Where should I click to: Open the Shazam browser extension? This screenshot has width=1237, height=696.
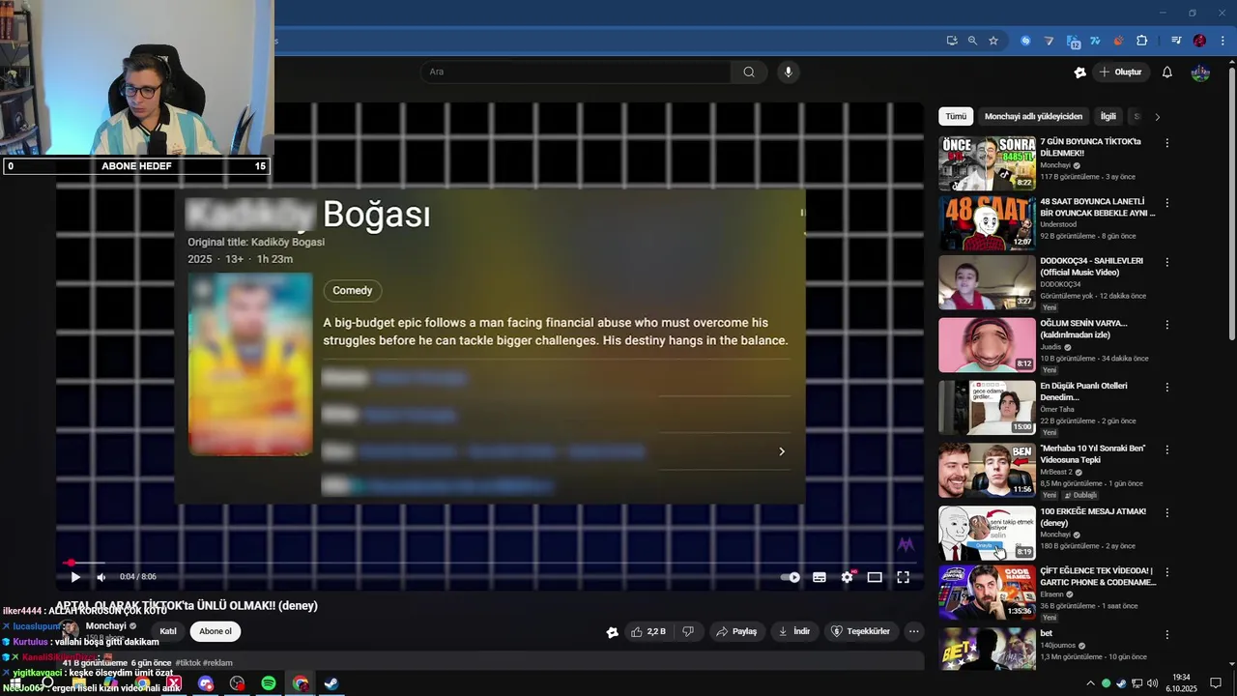1025,41
